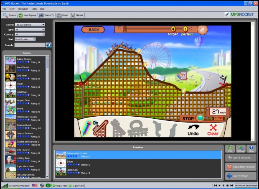Clear the drawn rollercoaster track
The image size is (259, 189).
(213, 130)
